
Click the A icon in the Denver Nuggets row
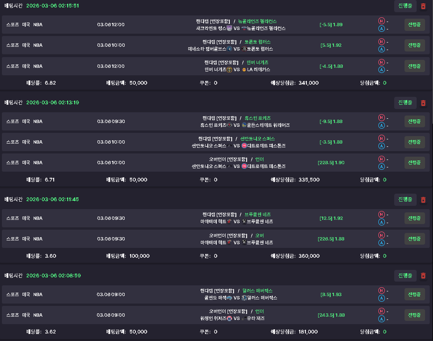pos(381,70)
